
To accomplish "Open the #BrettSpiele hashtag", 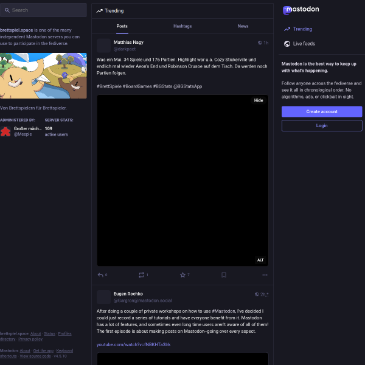I will tap(109, 86).
